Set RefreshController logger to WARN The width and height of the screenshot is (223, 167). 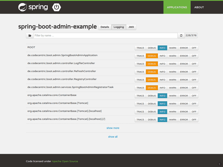(172, 72)
